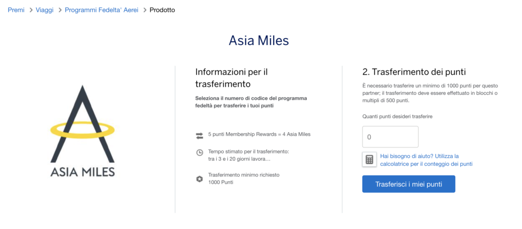Viewport: 522px width, 229px height.
Task: Click the 'Trasferimento minimo richiesto' text
Action: 244,174
